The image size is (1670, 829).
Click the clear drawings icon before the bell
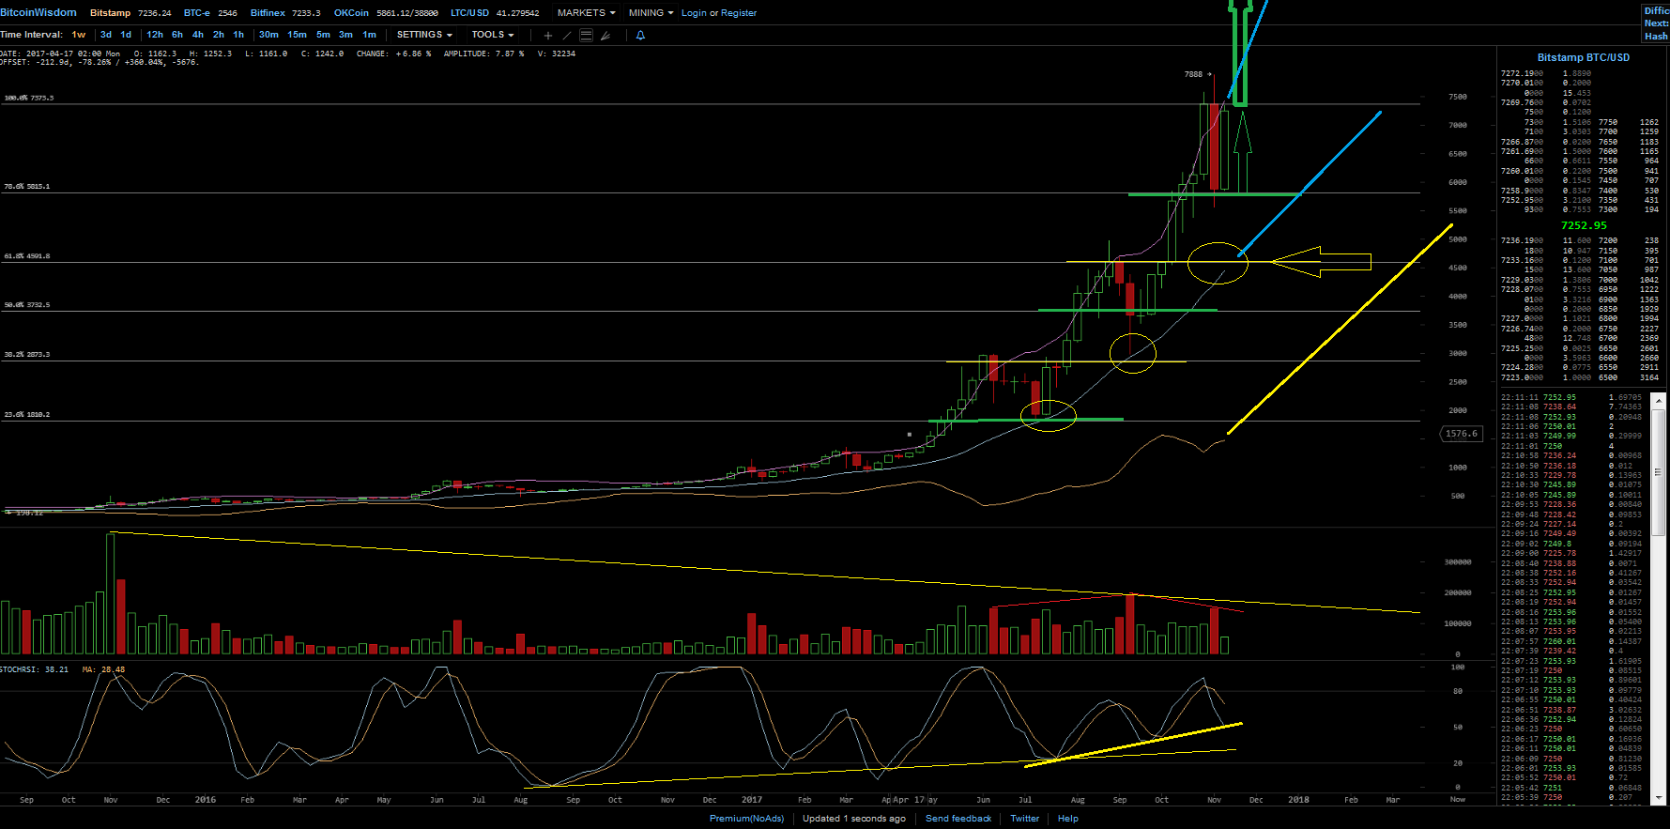605,36
